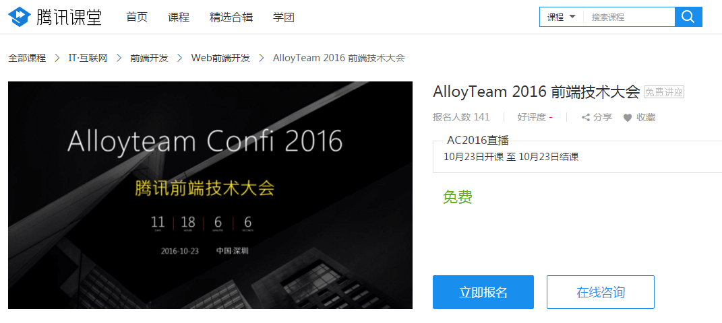Click the 前端开发 breadcrumb link
The image size is (722, 323).
click(149, 59)
